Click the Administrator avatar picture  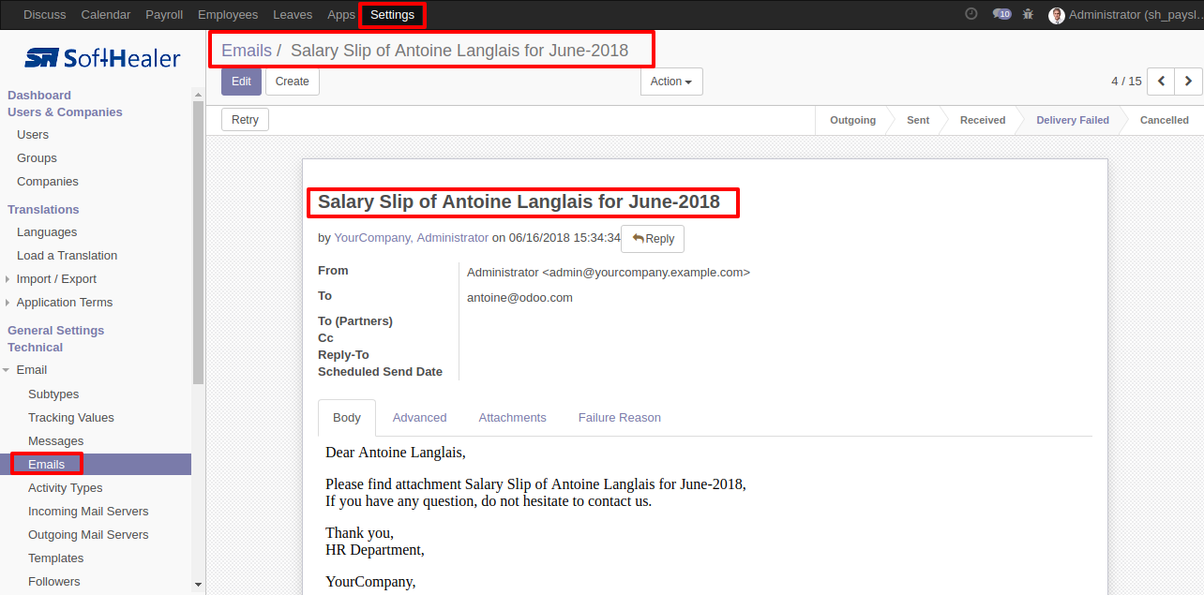point(1057,15)
